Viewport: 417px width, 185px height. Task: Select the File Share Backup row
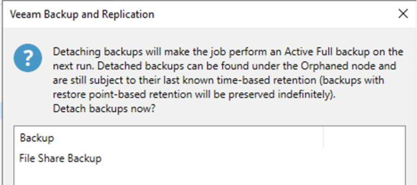(x=60, y=158)
